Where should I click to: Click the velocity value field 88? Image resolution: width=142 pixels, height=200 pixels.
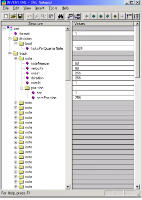103,68
